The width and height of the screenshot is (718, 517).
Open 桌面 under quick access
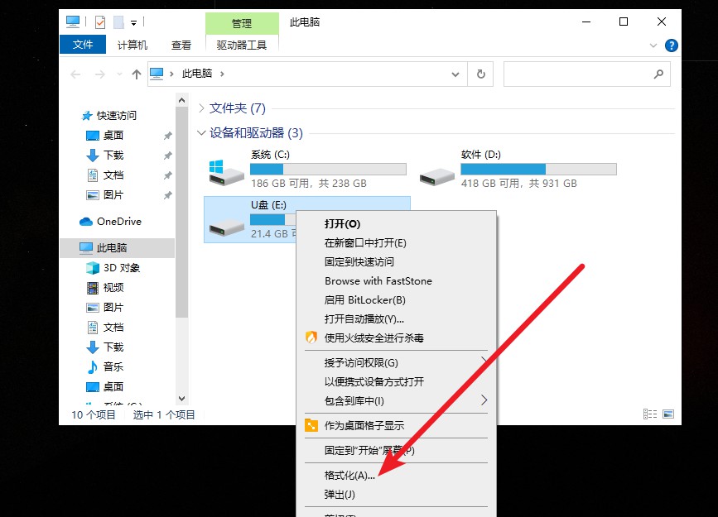point(113,135)
